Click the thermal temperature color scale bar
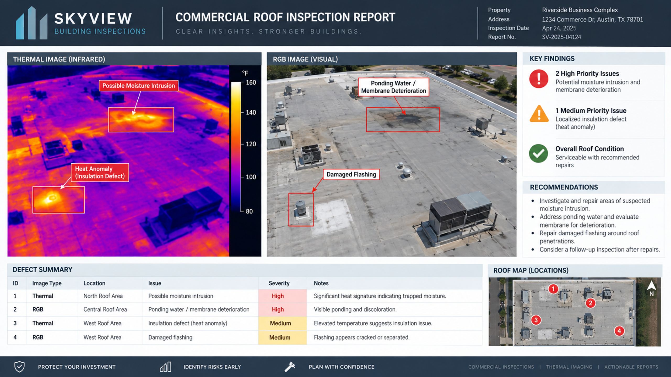 (236, 147)
